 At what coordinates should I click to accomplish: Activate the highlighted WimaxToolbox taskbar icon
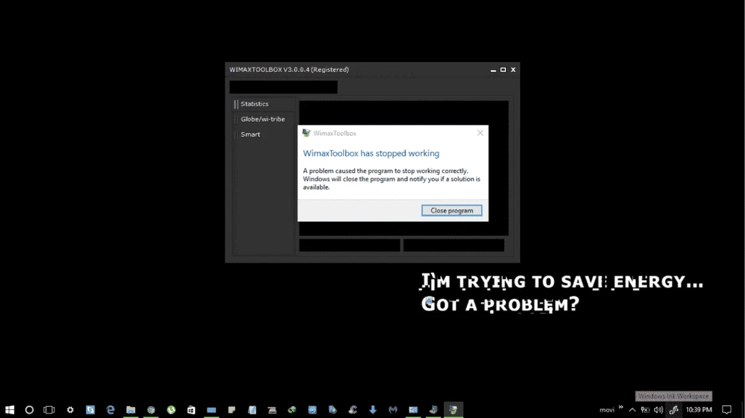[454, 410]
